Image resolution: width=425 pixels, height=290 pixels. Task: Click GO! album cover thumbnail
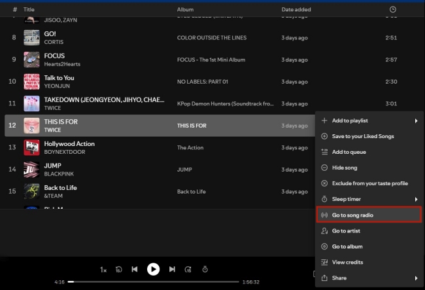click(31, 38)
